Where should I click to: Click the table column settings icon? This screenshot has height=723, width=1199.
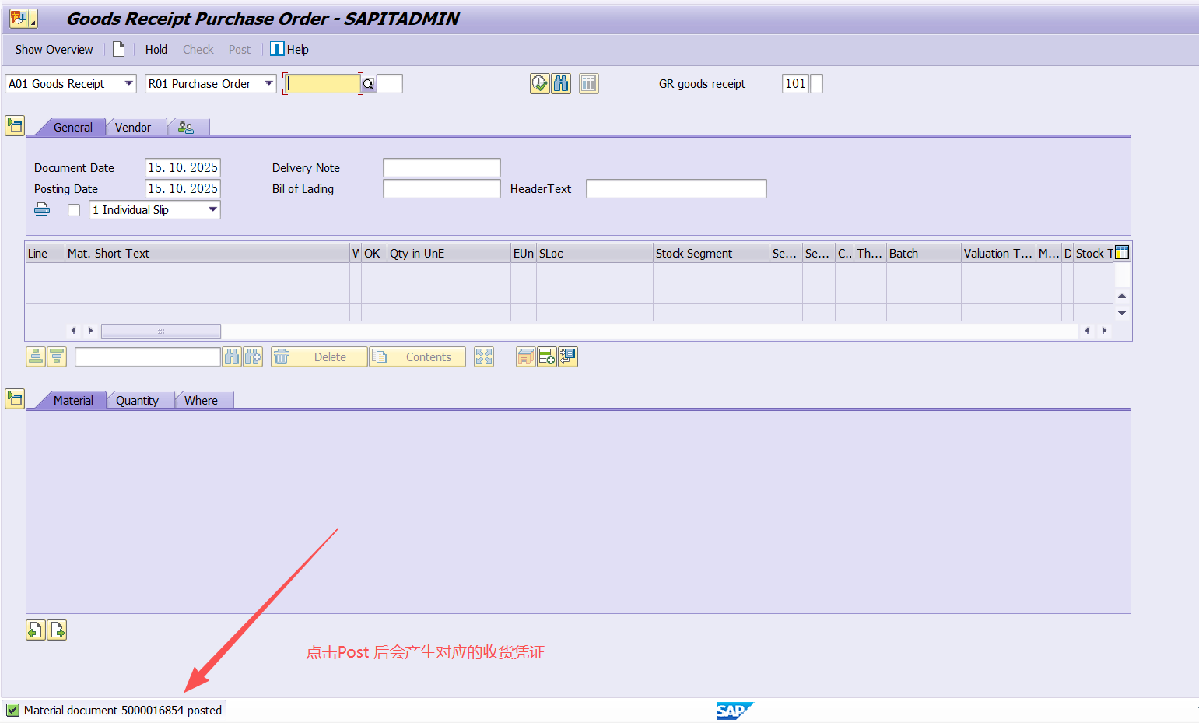click(1122, 252)
